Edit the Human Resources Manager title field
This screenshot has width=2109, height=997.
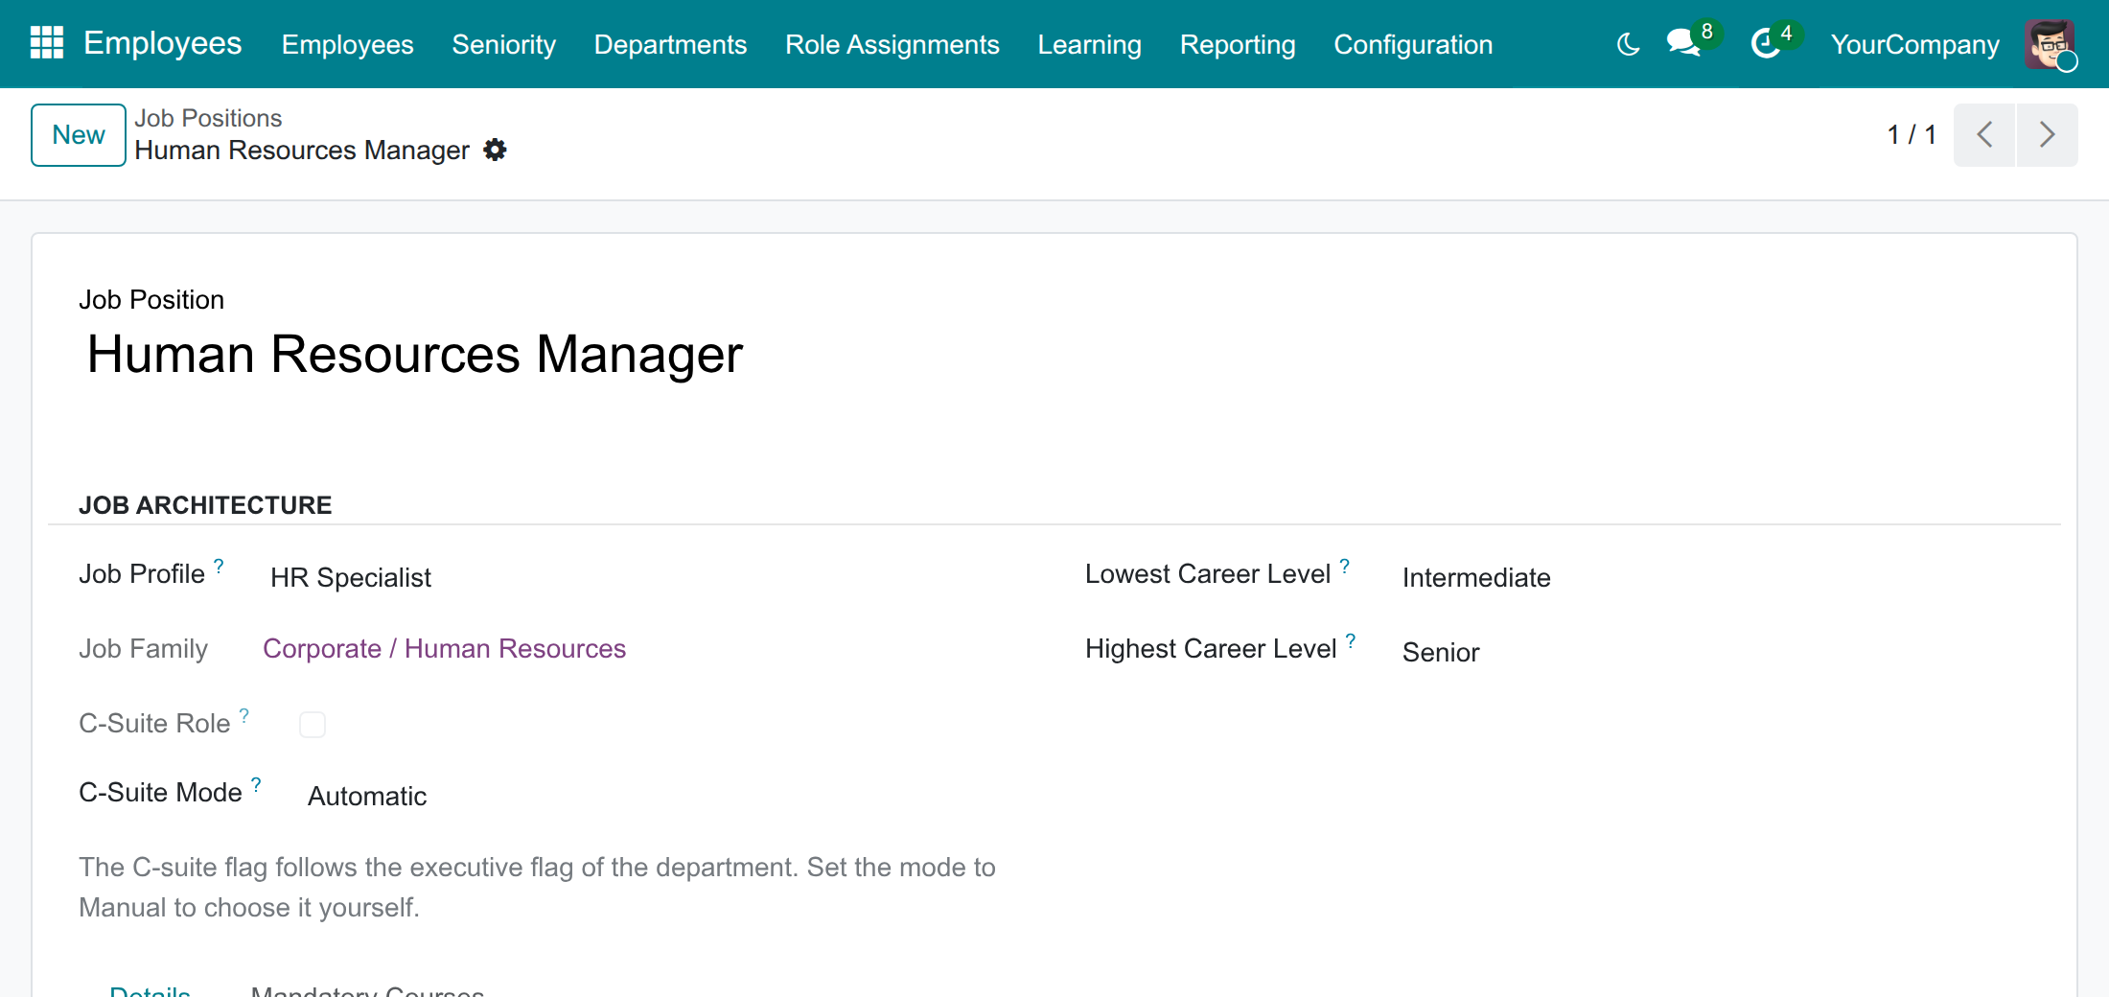[415, 354]
